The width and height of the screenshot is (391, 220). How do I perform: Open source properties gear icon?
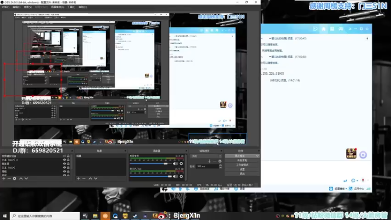[15, 178]
